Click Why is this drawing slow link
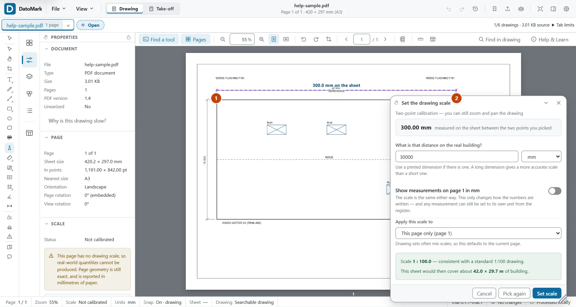 [77, 121]
